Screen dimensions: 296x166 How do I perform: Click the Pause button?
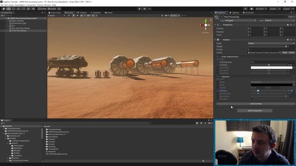[145, 9]
